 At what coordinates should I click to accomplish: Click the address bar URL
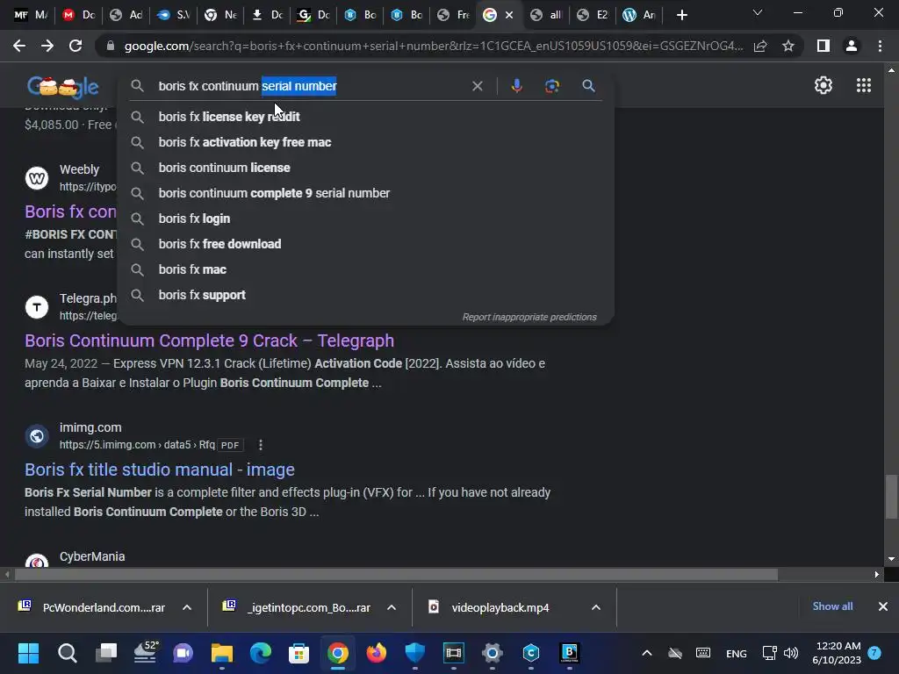pos(433,46)
